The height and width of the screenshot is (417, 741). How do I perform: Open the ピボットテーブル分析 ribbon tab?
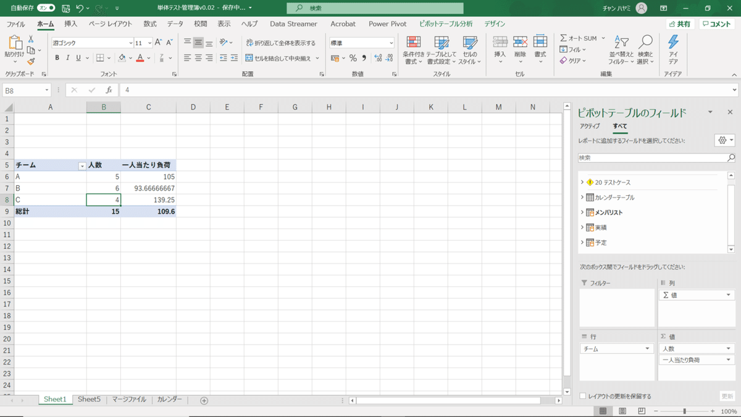[x=446, y=24]
